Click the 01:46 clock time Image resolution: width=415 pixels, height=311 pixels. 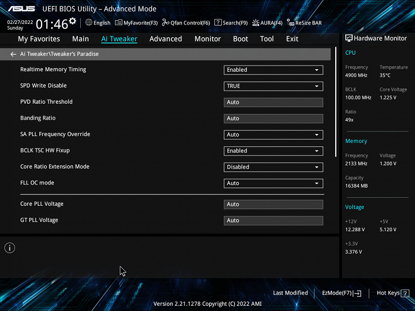click(x=52, y=24)
